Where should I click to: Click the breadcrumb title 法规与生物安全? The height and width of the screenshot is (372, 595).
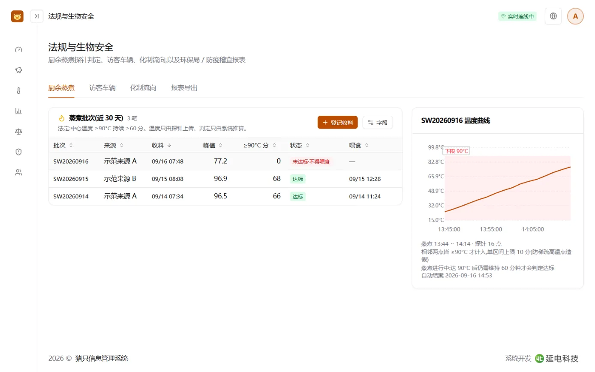[x=71, y=16]
